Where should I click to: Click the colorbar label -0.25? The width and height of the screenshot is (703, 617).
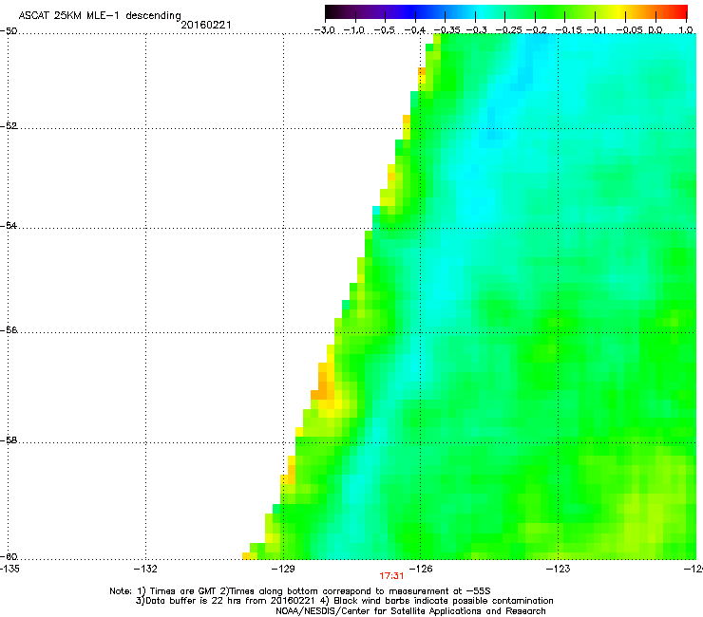(508, 30)
